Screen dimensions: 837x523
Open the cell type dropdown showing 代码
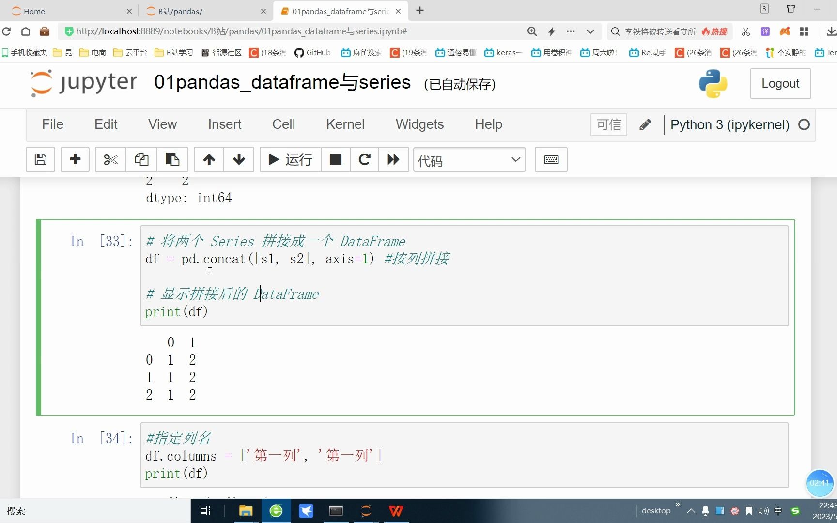click(x=468, y=159)
